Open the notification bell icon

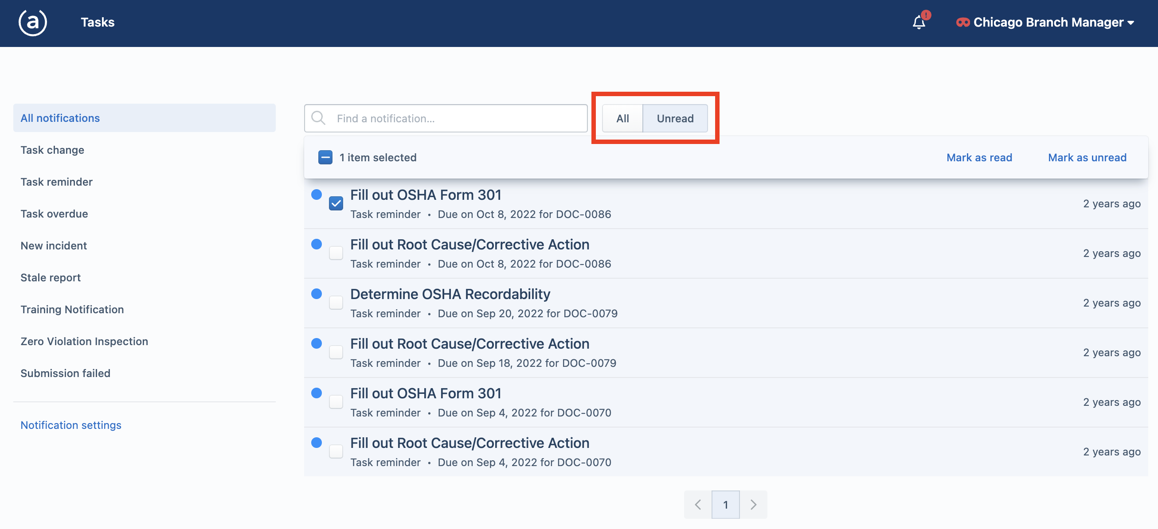(919, 23)
